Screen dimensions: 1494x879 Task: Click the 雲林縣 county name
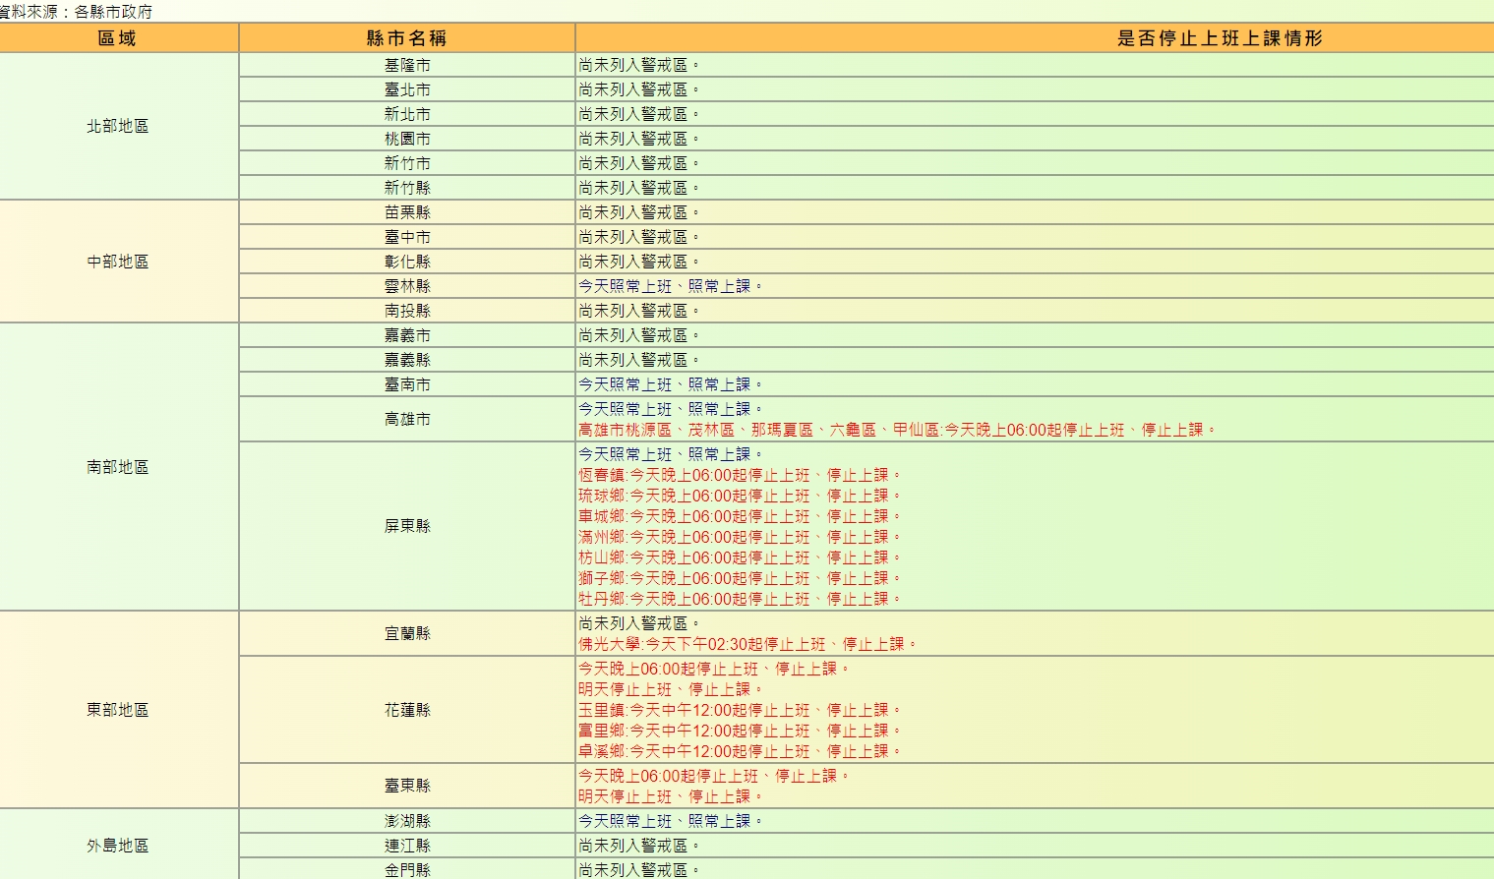coord(407,286)
